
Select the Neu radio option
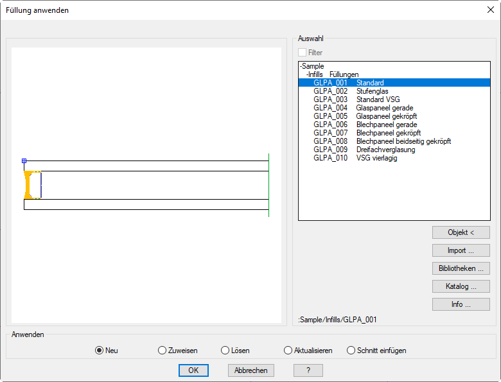click(99, 351)
